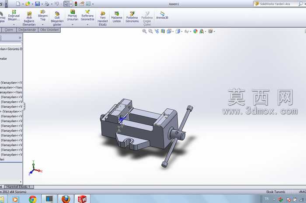Click the New document icon
The image size is (306, 203).
18,3
